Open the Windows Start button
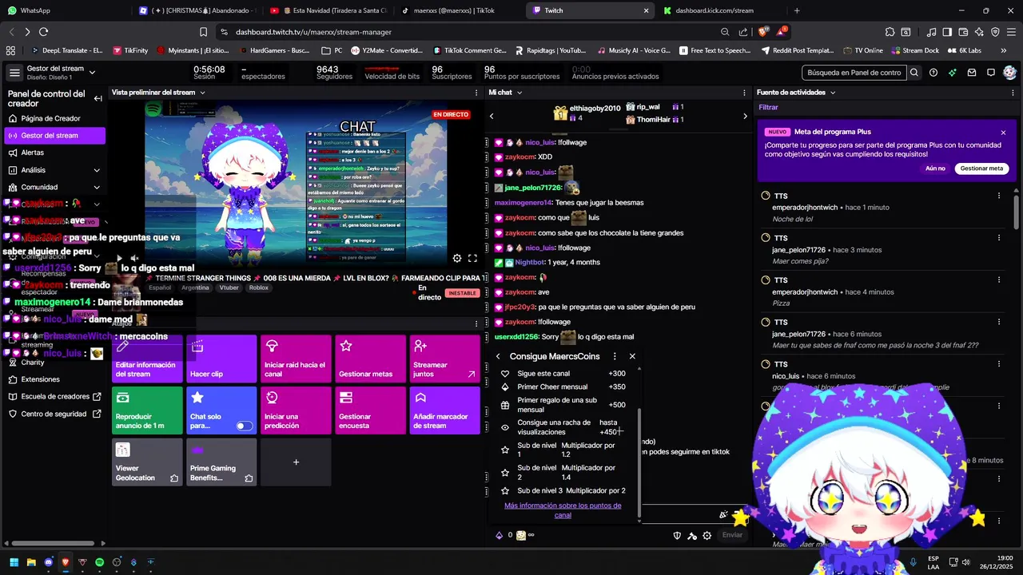 (x=14, y=562)
